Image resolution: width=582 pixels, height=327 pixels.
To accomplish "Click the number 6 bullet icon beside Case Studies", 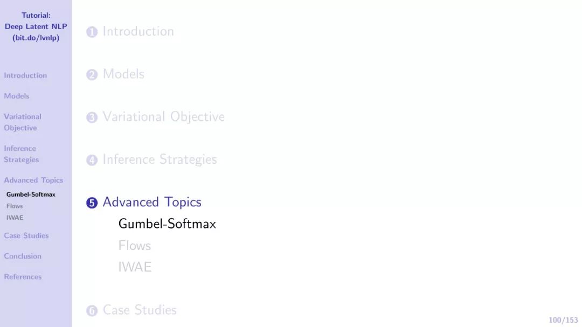I will pyautogui.click(x=92, y=311).
